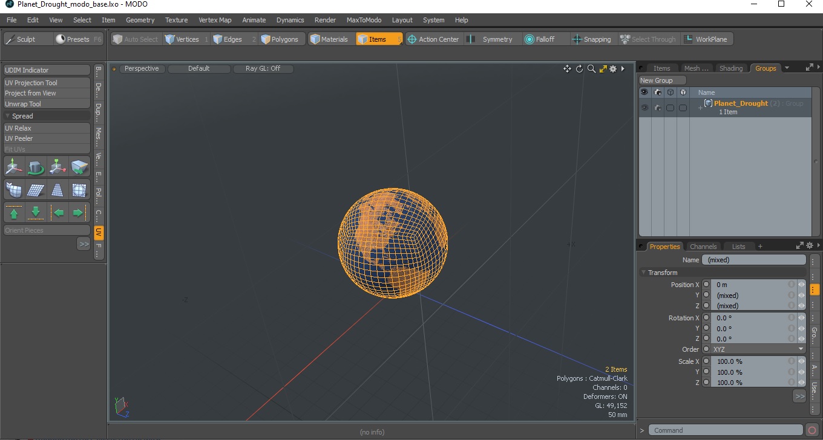
Task: Click the Command input field
Action: tap(726, 430)
